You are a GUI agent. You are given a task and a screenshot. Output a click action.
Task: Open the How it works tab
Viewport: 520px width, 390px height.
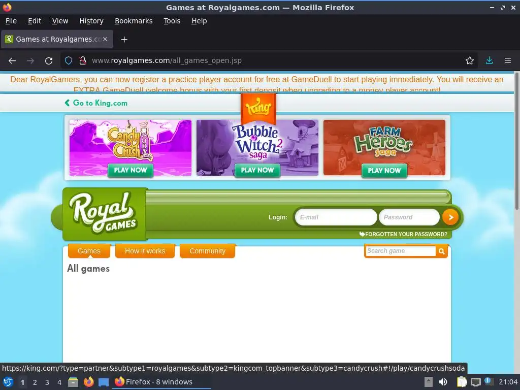click(145, 251)
